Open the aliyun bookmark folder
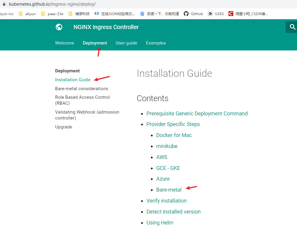The width and height of the screenshot is (297, 234). [28, 14]
